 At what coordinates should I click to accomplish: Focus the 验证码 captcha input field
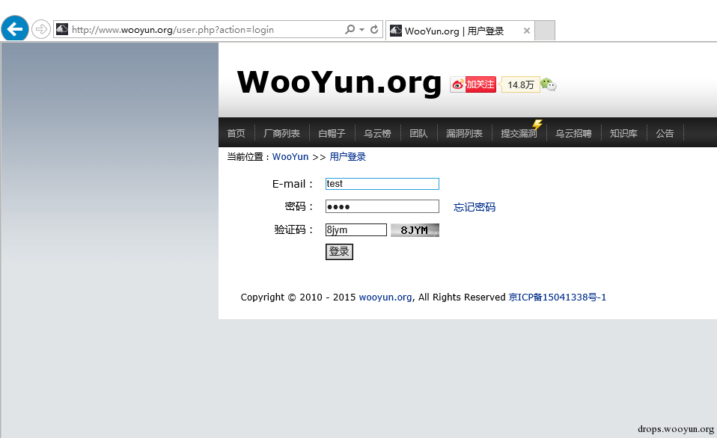click(356, 229)
